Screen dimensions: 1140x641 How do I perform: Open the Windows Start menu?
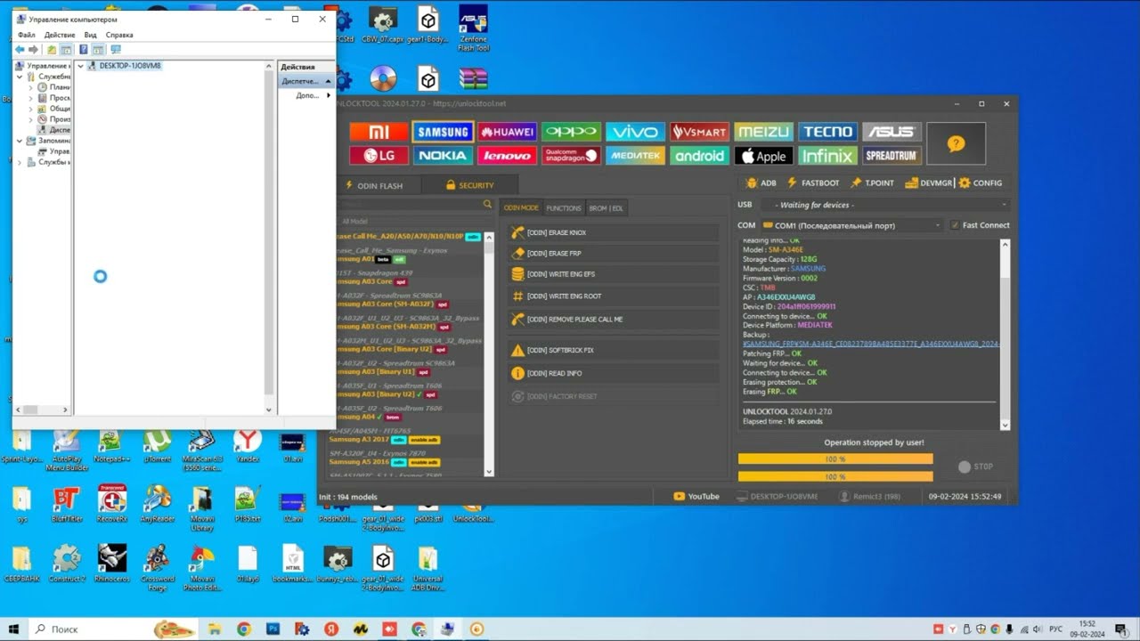pos(13,629)
